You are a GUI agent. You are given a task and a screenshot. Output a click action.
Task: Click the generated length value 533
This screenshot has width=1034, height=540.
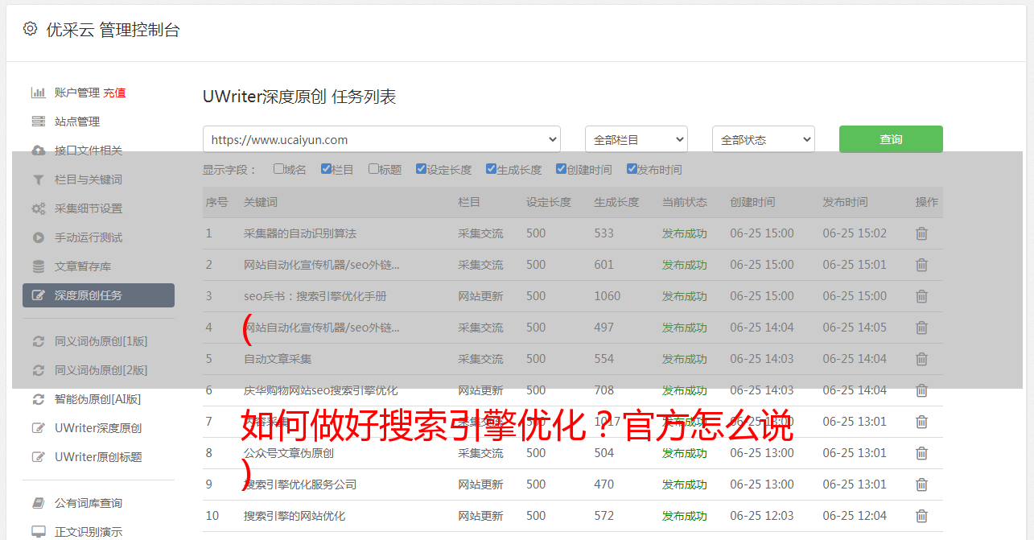[x=604, y=233]
